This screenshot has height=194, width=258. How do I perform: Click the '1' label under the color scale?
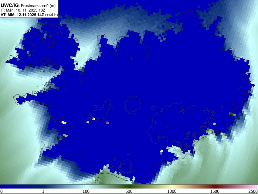pos(43,191)
